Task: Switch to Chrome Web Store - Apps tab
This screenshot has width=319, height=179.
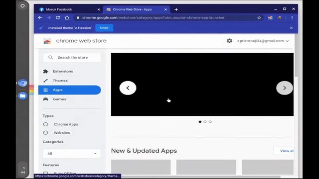Action: (136, 9)
